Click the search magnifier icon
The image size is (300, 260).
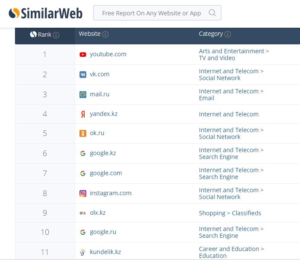[212, 13]
